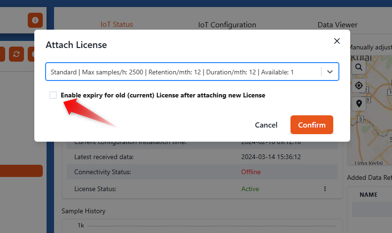The width and height of the screenshot is (392, 233).
Task: Cancel the license attachment
Action: (x=266, y=125)
